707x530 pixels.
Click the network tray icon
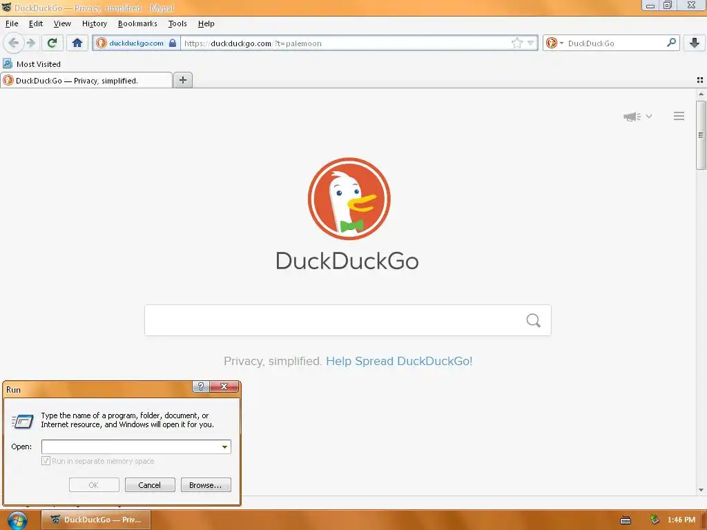coord(655,520)
